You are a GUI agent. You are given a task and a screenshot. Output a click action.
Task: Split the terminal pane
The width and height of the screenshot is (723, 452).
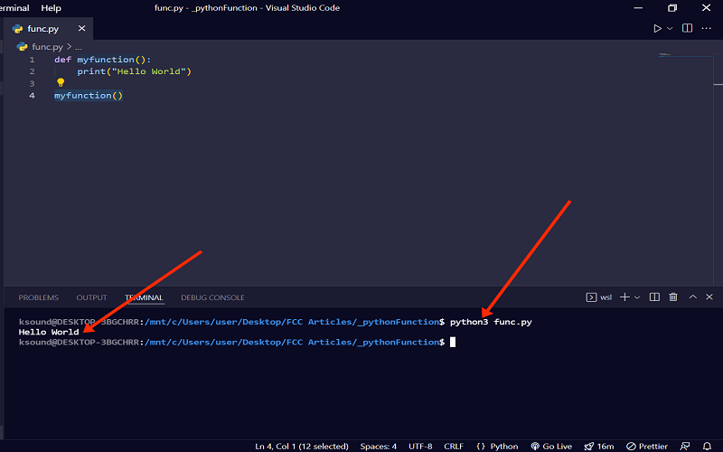[x=655, y=297]
